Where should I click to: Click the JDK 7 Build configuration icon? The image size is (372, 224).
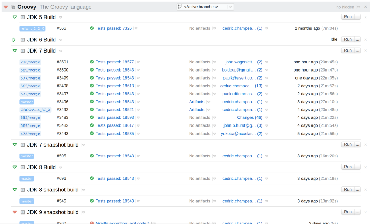[22, 51]
